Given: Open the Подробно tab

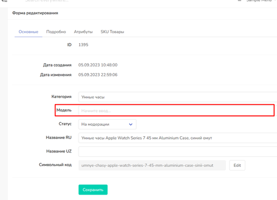Looking at the screenshot, I should 56,32.
